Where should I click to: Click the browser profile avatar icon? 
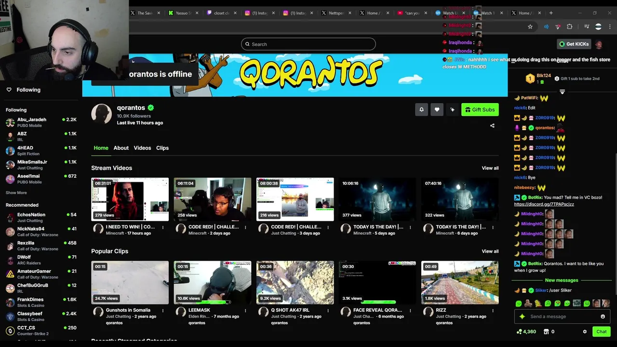coord(598,27)
